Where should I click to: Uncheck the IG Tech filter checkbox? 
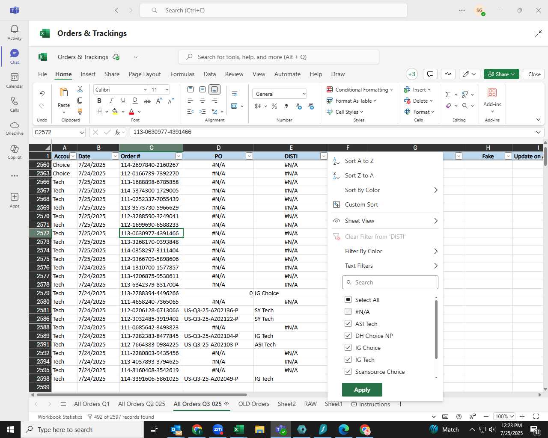coord(348,359)
